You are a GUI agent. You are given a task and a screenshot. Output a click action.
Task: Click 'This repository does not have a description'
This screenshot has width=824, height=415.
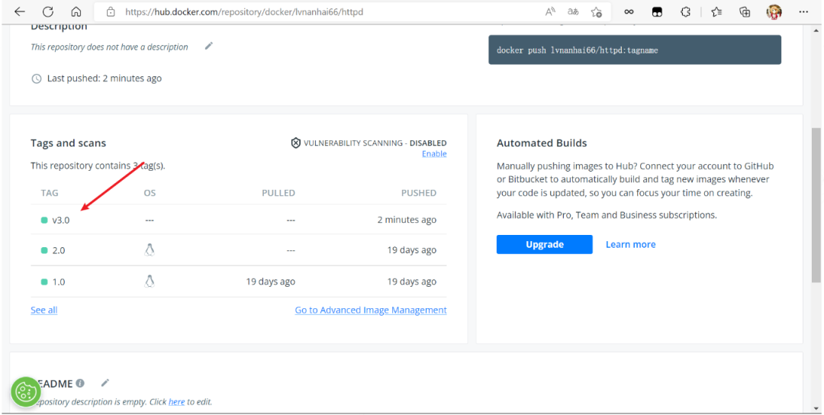109,47
